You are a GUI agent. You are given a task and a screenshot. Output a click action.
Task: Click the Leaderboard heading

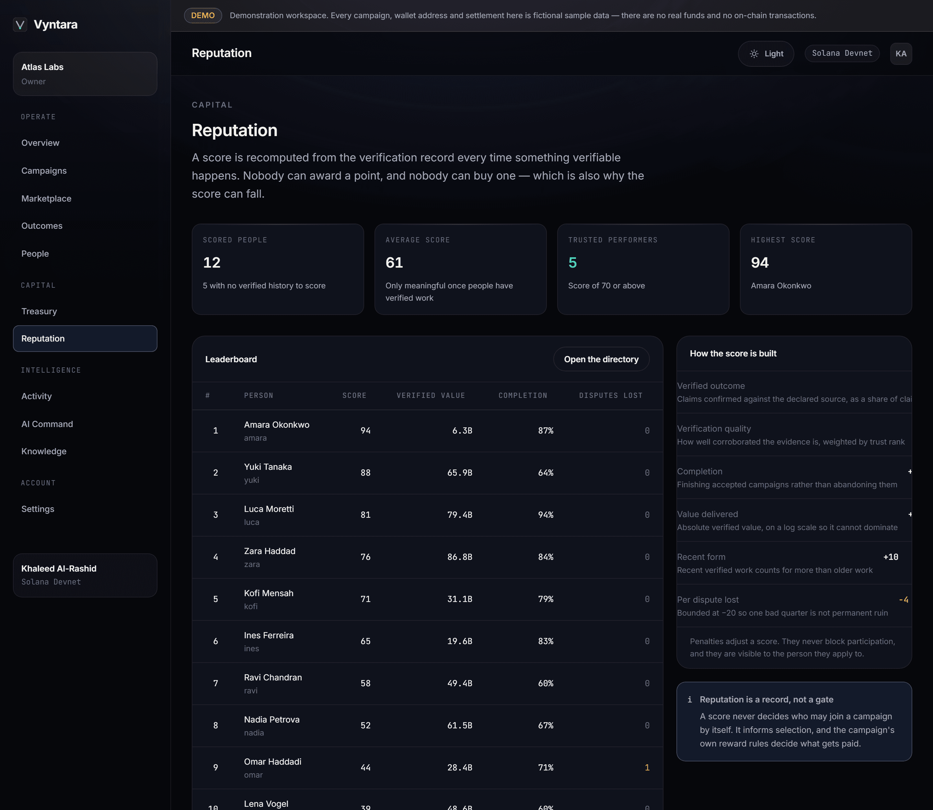pos(231,359)
